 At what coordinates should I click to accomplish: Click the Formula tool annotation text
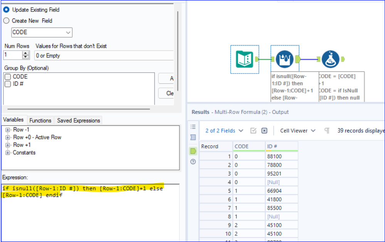(341, 87)
